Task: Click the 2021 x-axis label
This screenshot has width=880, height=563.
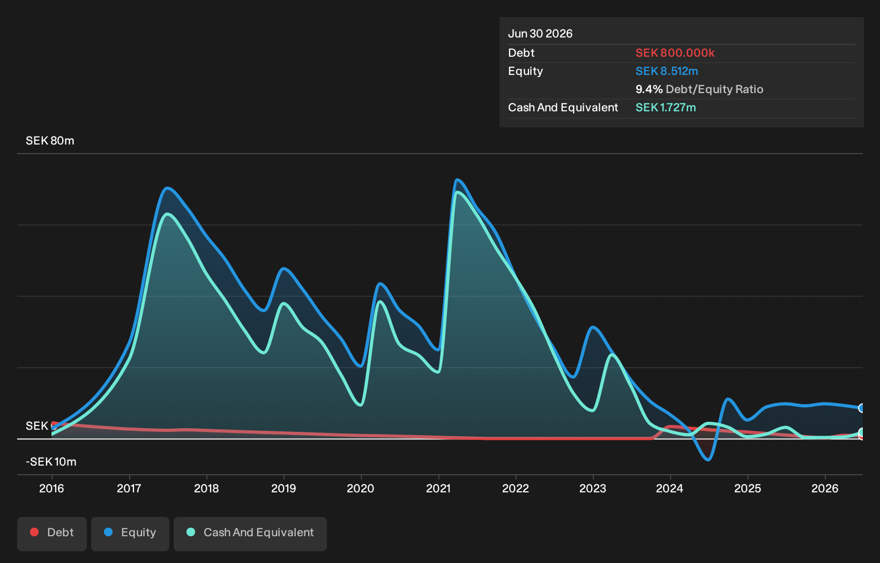Action: 438,489
